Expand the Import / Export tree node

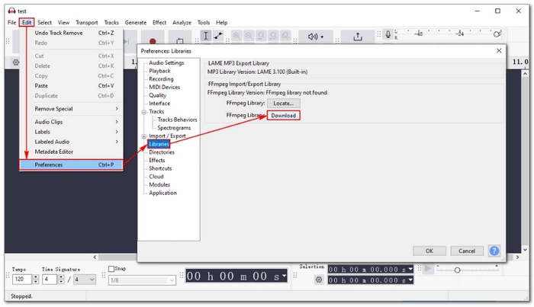tap(143, 136)
